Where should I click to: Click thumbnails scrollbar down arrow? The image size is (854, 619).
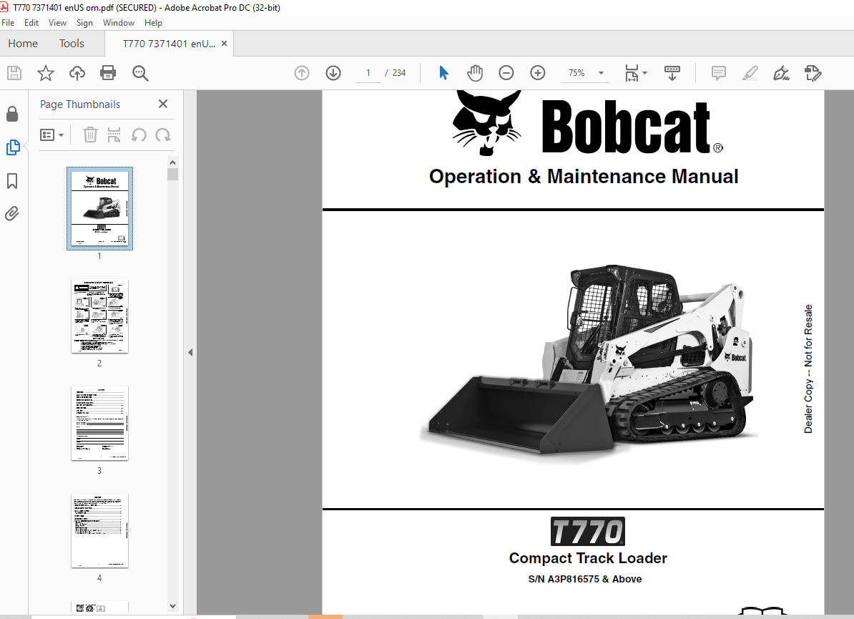(172, 606)
